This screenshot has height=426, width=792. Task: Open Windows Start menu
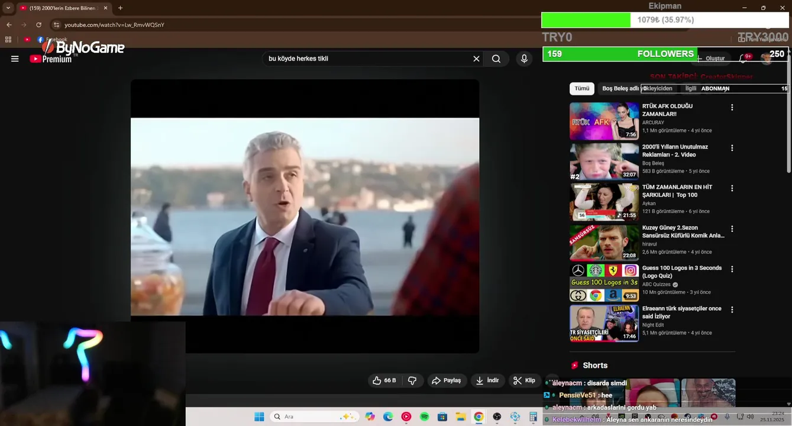tap(259, 417)
